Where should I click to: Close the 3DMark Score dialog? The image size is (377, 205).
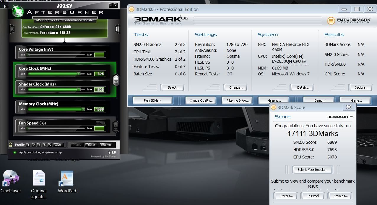349,107
